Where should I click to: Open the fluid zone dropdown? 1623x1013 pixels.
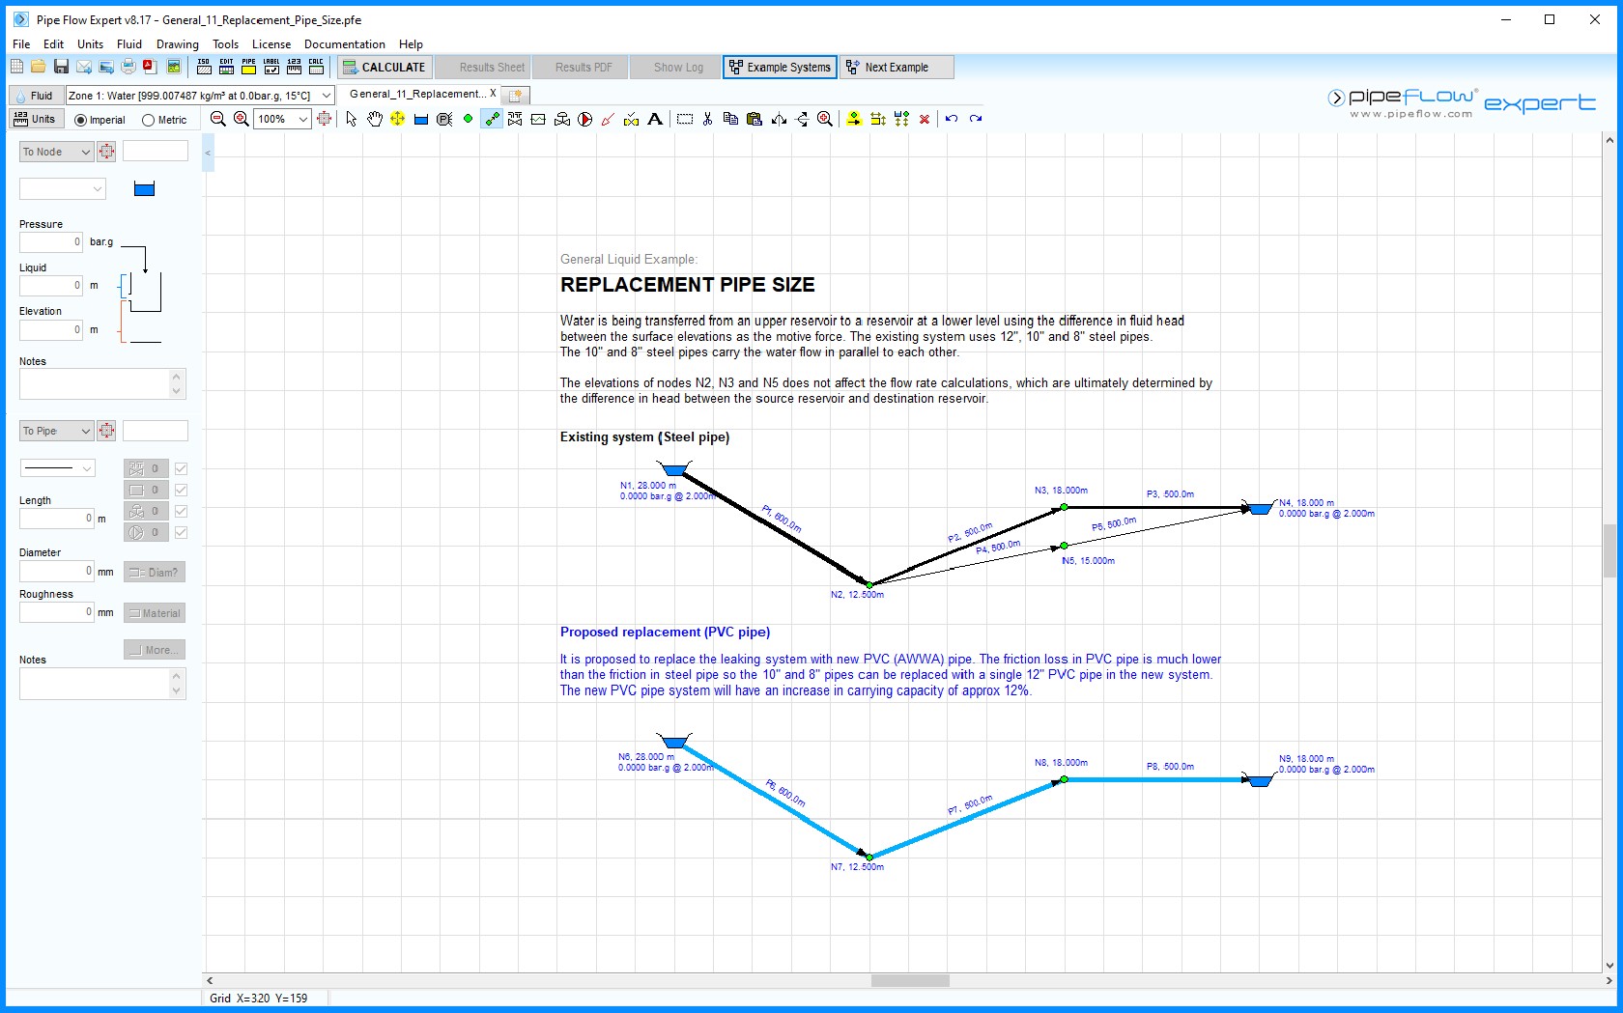tap(200, 95)
